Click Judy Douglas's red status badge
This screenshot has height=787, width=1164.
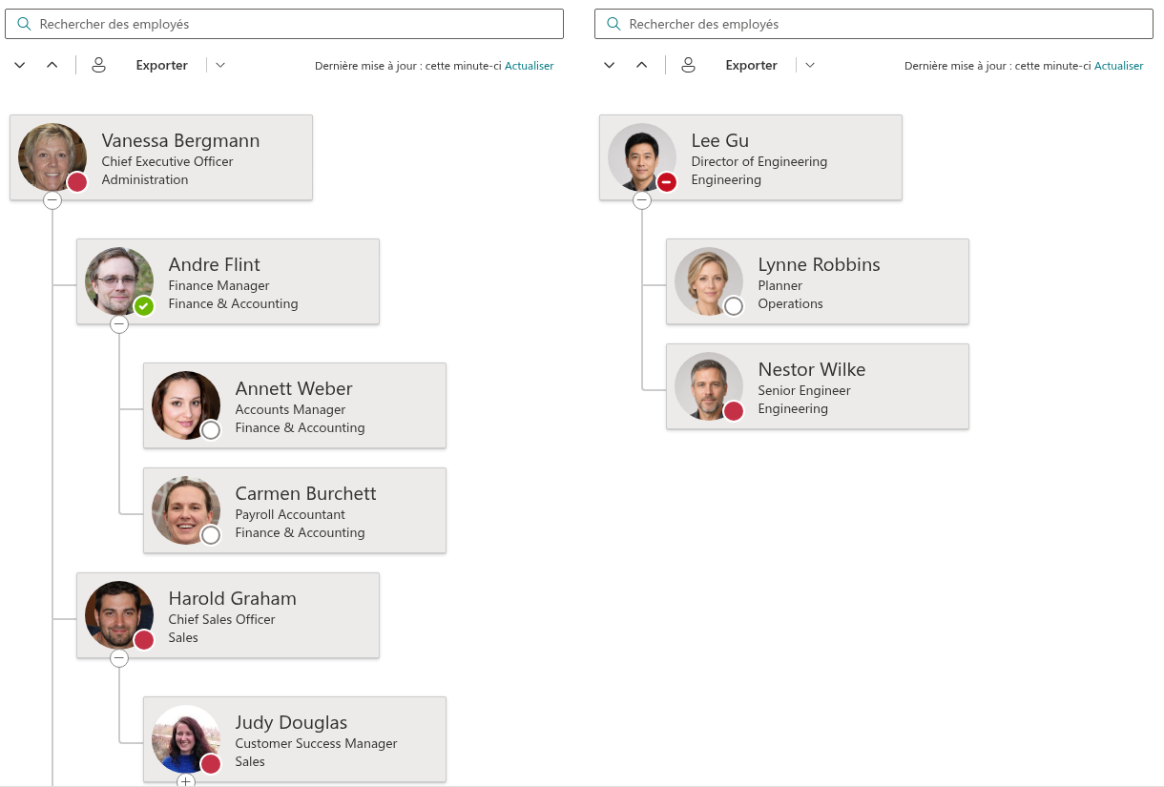coord(211,764)
